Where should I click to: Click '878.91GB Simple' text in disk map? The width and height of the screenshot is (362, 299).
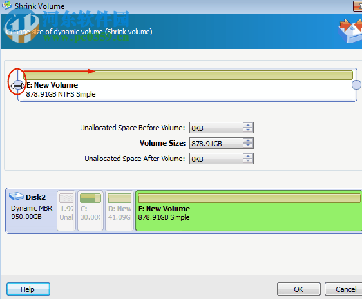click(164, 217)
